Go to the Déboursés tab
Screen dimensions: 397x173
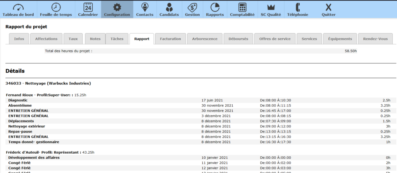[238, 39]
